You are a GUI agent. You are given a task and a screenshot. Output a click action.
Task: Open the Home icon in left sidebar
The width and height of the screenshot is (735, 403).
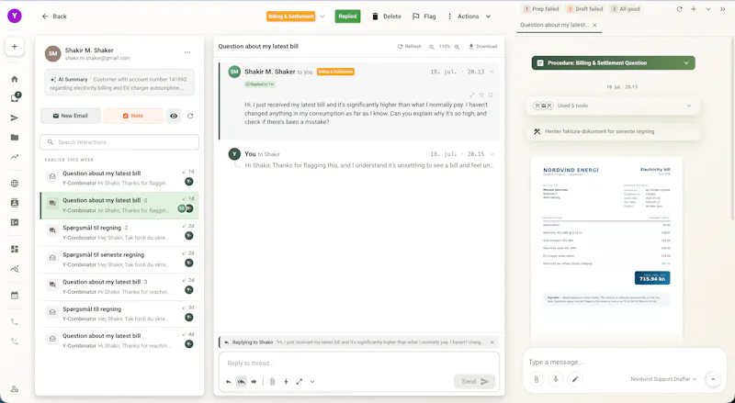click(x=15, y=79)
